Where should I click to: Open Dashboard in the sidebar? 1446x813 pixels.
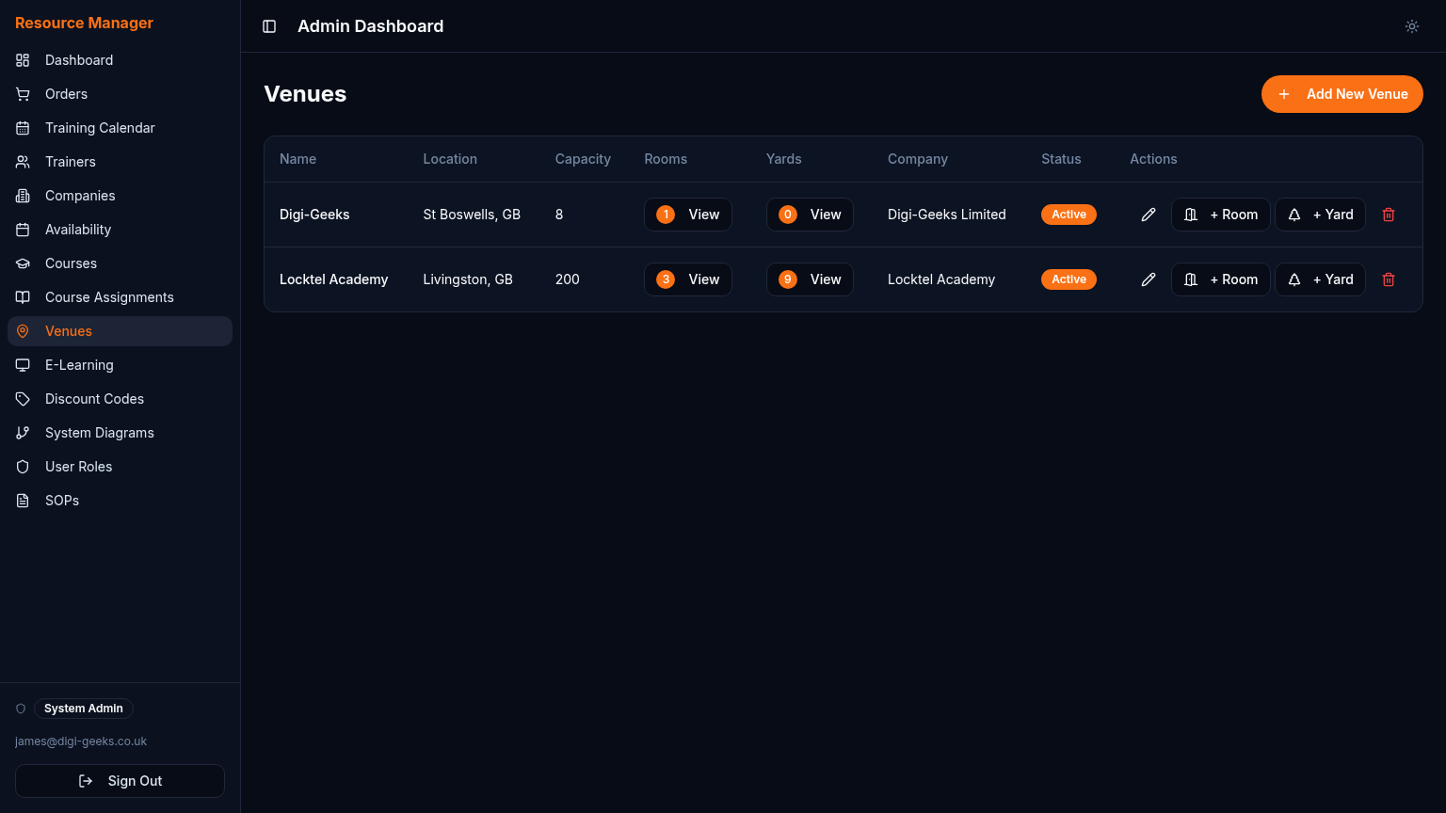coord(120,60)
